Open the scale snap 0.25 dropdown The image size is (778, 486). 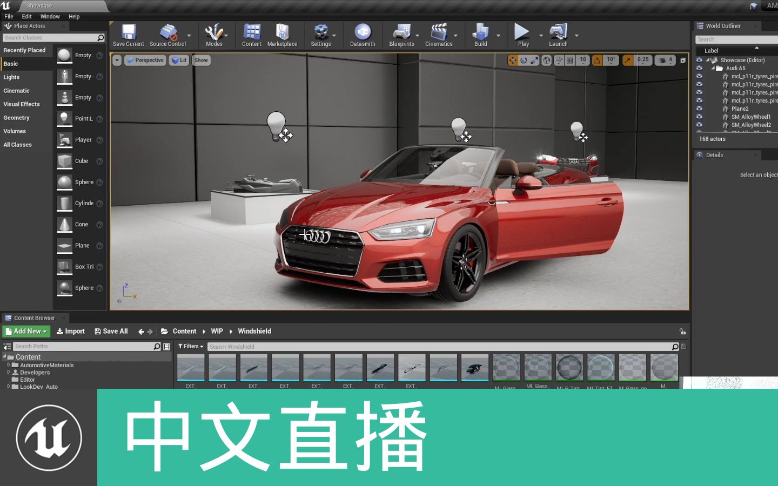coord(643,60)
